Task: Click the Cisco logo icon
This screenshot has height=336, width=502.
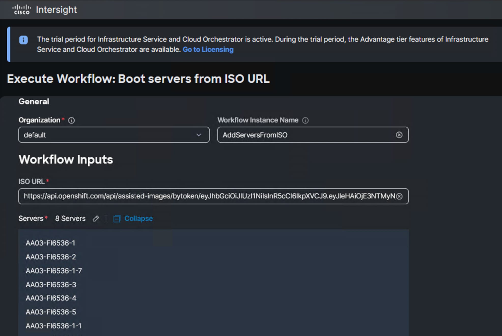Action: 21,10
